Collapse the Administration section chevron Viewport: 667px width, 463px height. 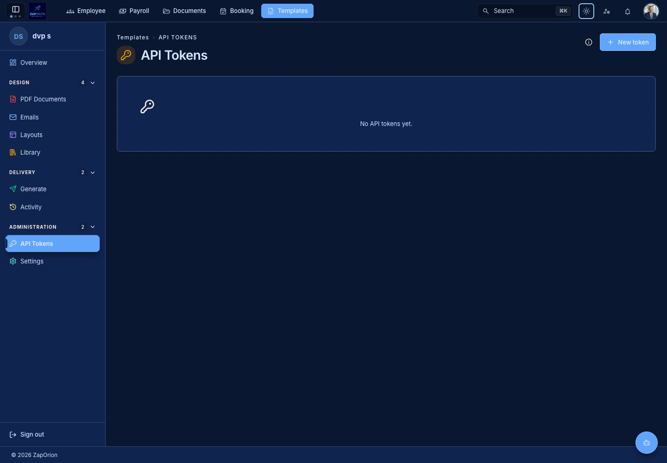click(x=93, y=227)
